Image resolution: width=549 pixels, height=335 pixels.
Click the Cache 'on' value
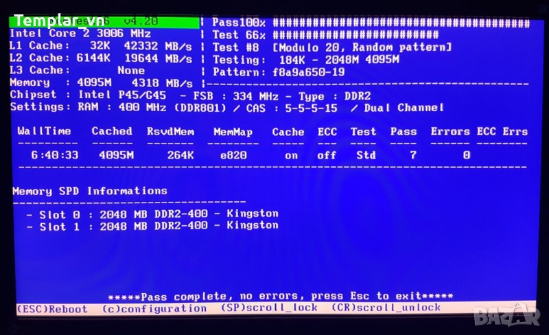(291, 155)
